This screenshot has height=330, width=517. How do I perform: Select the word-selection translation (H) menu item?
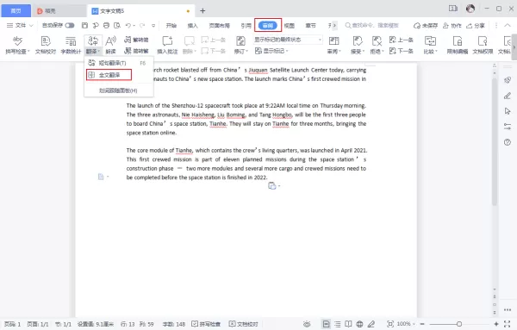pyautogui.click(x=119, y=90)
